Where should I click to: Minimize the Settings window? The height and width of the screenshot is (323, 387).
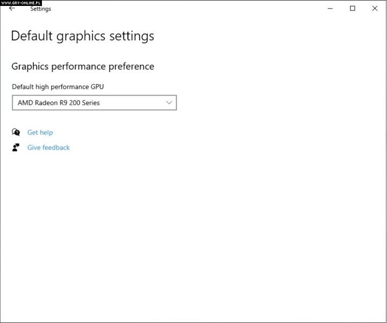330,9
